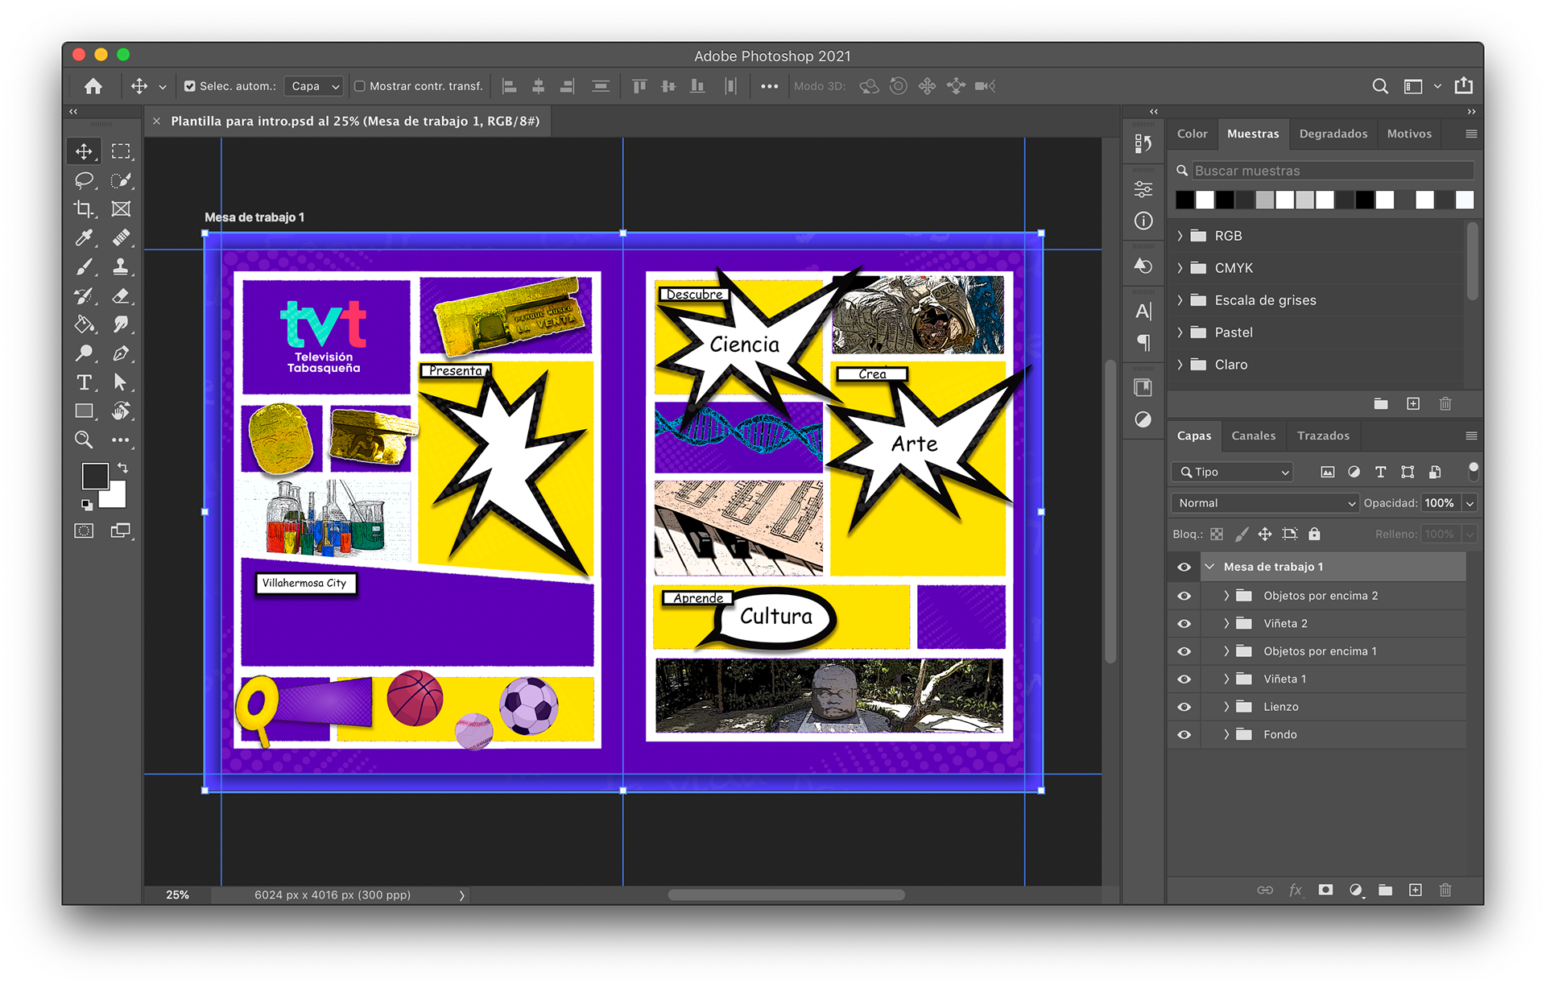Image resolution: width=1546 pixels, height=987 pixels.
Task: Enable Mostrar contr. transf. checkbox
Action: point(360,86)
